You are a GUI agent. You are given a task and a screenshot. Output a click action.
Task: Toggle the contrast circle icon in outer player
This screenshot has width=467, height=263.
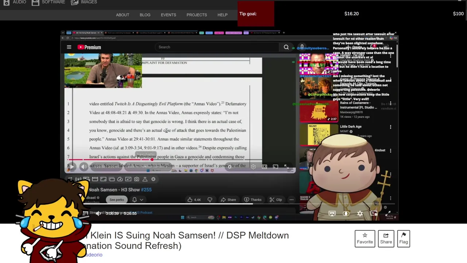tap(346, 214)
